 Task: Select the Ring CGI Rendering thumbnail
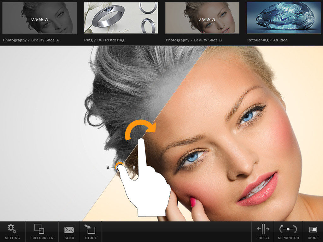pyautogui.click(x=121, y=18)
